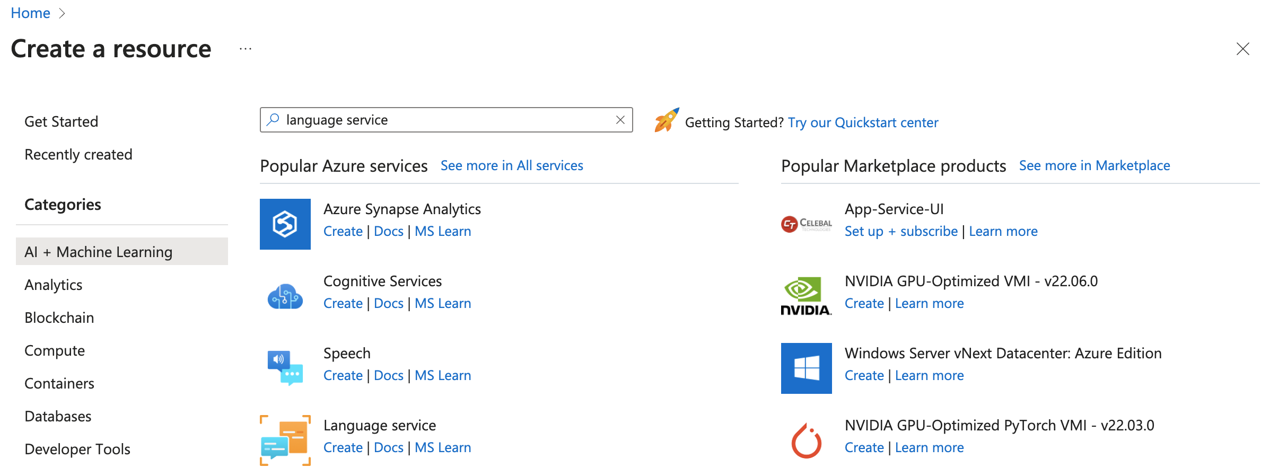The height and width of the screenshot is (476, 1278).
Task: Click the search magnifier icon
Action: click(273, 120)
